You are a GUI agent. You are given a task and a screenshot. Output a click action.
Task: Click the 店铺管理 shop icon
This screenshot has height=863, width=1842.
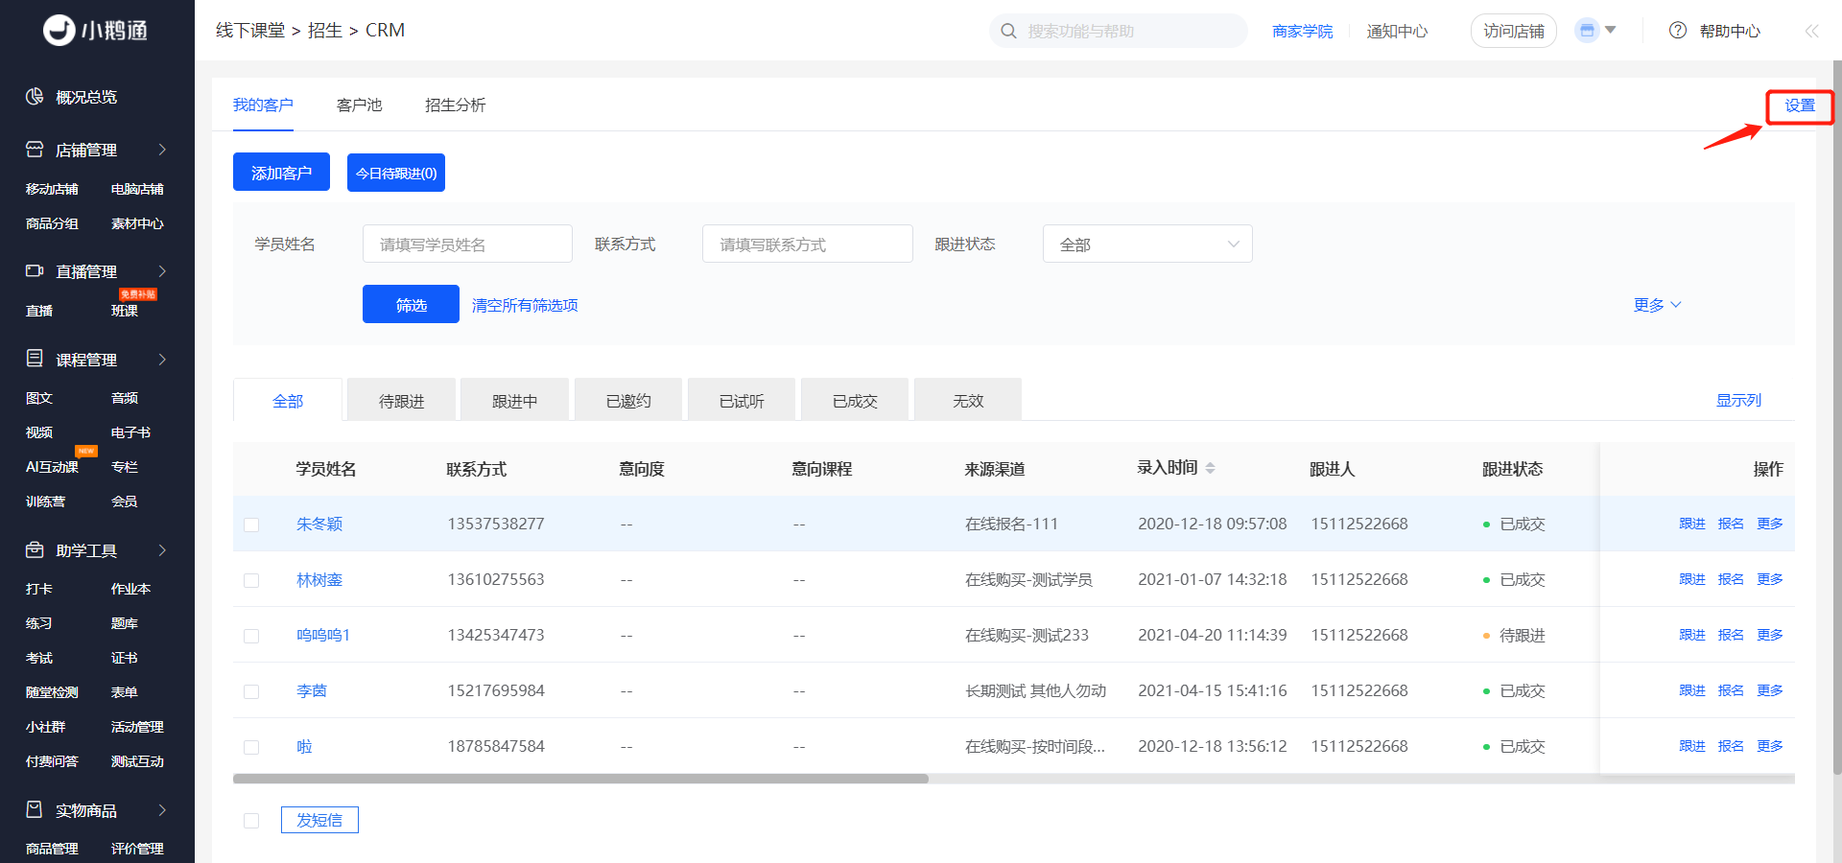35,150
